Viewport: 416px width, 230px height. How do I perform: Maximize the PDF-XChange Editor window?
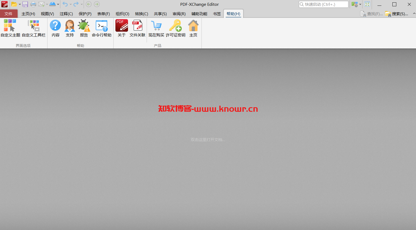394,4
